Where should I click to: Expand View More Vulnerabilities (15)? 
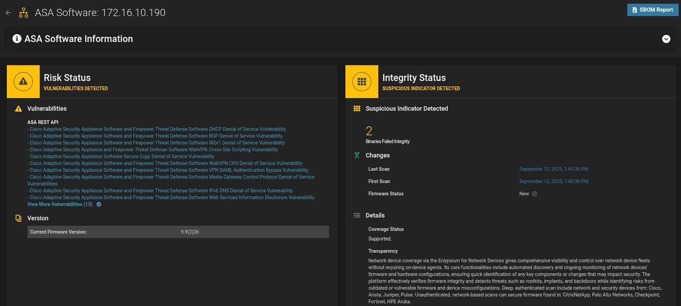tap(64, 204)
